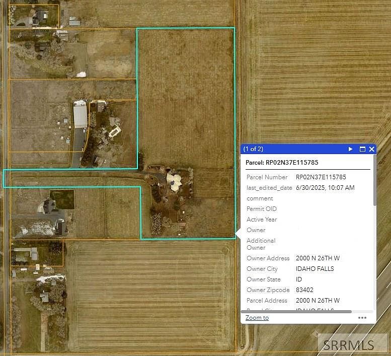
Task: Click the '(1 of 2)' feature counter
Action: pyautogui.click(x=253, y=149)
